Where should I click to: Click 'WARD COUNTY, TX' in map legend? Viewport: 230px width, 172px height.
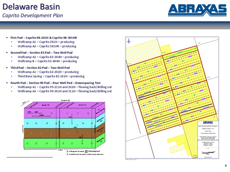(208, 129)
